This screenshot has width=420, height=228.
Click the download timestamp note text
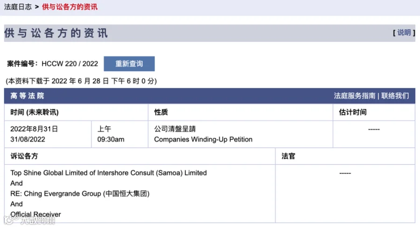pos(81,81)
